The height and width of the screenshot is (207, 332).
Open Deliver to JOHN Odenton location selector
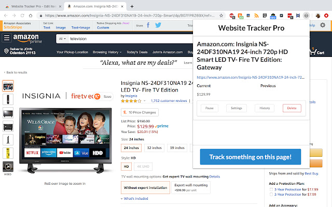click(20, 51)
